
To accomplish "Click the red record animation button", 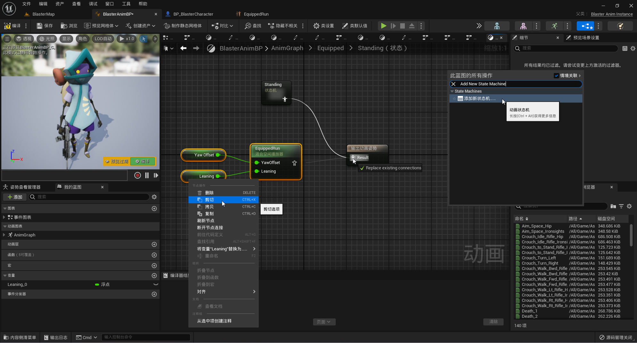I will pos(138,175).
